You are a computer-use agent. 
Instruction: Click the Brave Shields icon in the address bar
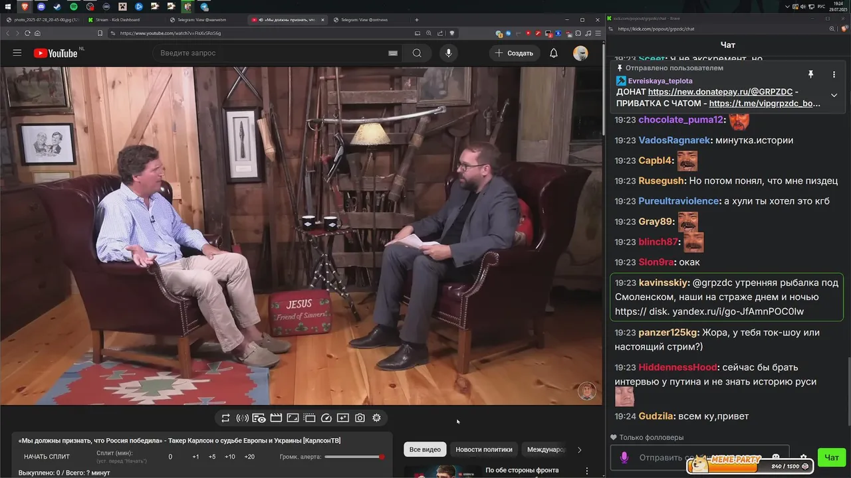[451, 33]
